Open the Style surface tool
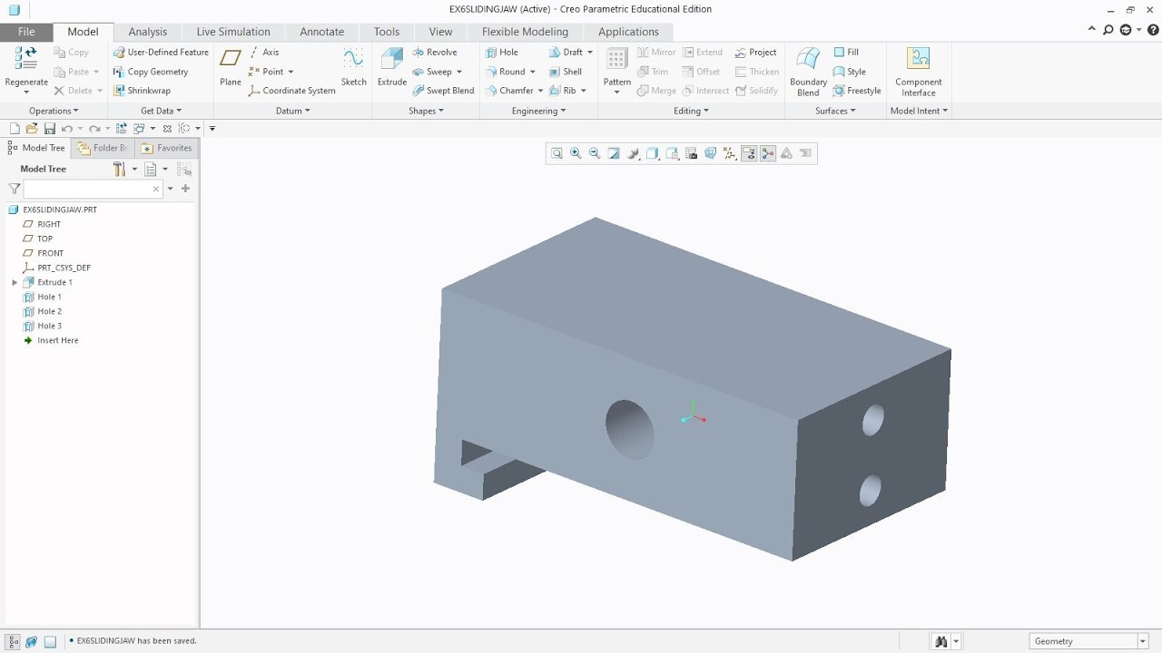 click(849, 72)
